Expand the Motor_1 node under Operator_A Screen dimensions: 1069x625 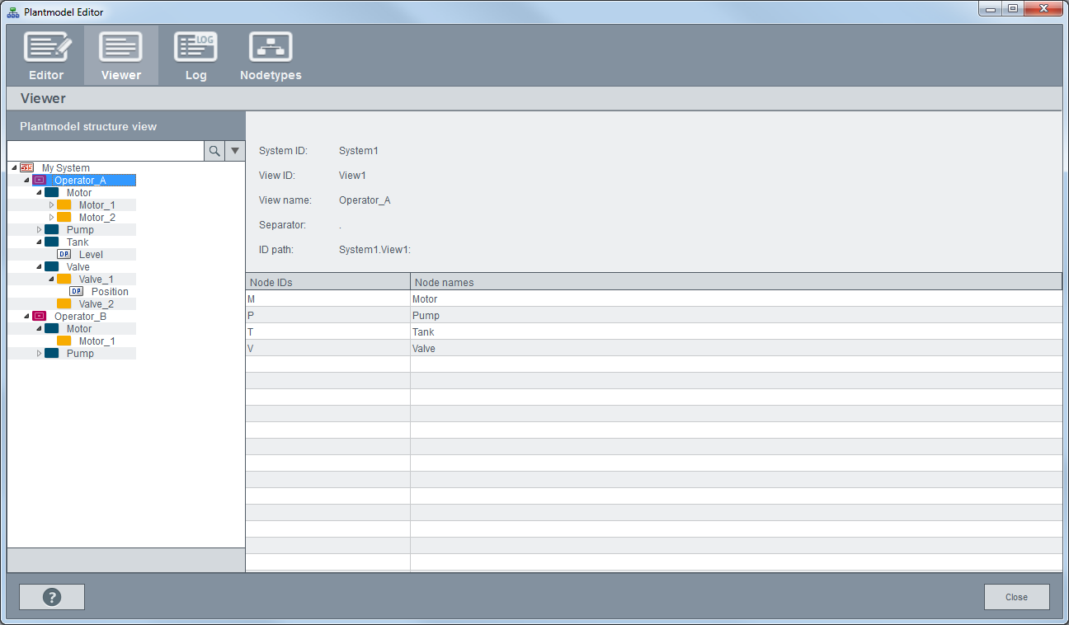[x=51, y=205]
